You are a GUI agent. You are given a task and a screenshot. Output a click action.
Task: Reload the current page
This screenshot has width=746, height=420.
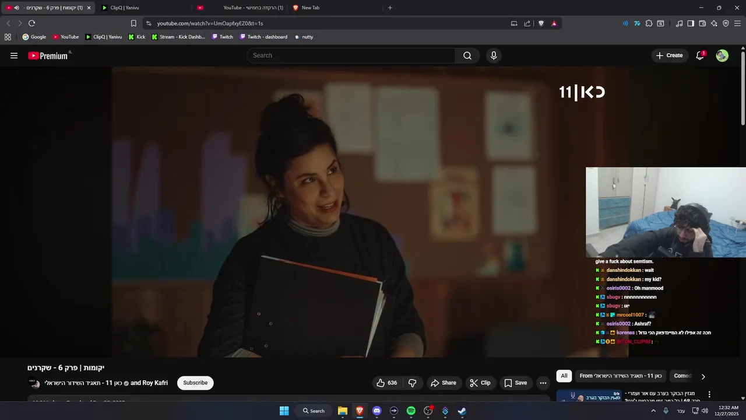(31, 23)
